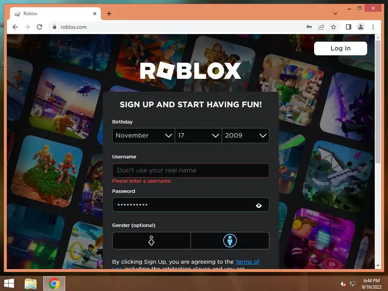Click the 'Please enter a username.' error text
This screenshot has height=291, width=388.
[x=142, y=181]
